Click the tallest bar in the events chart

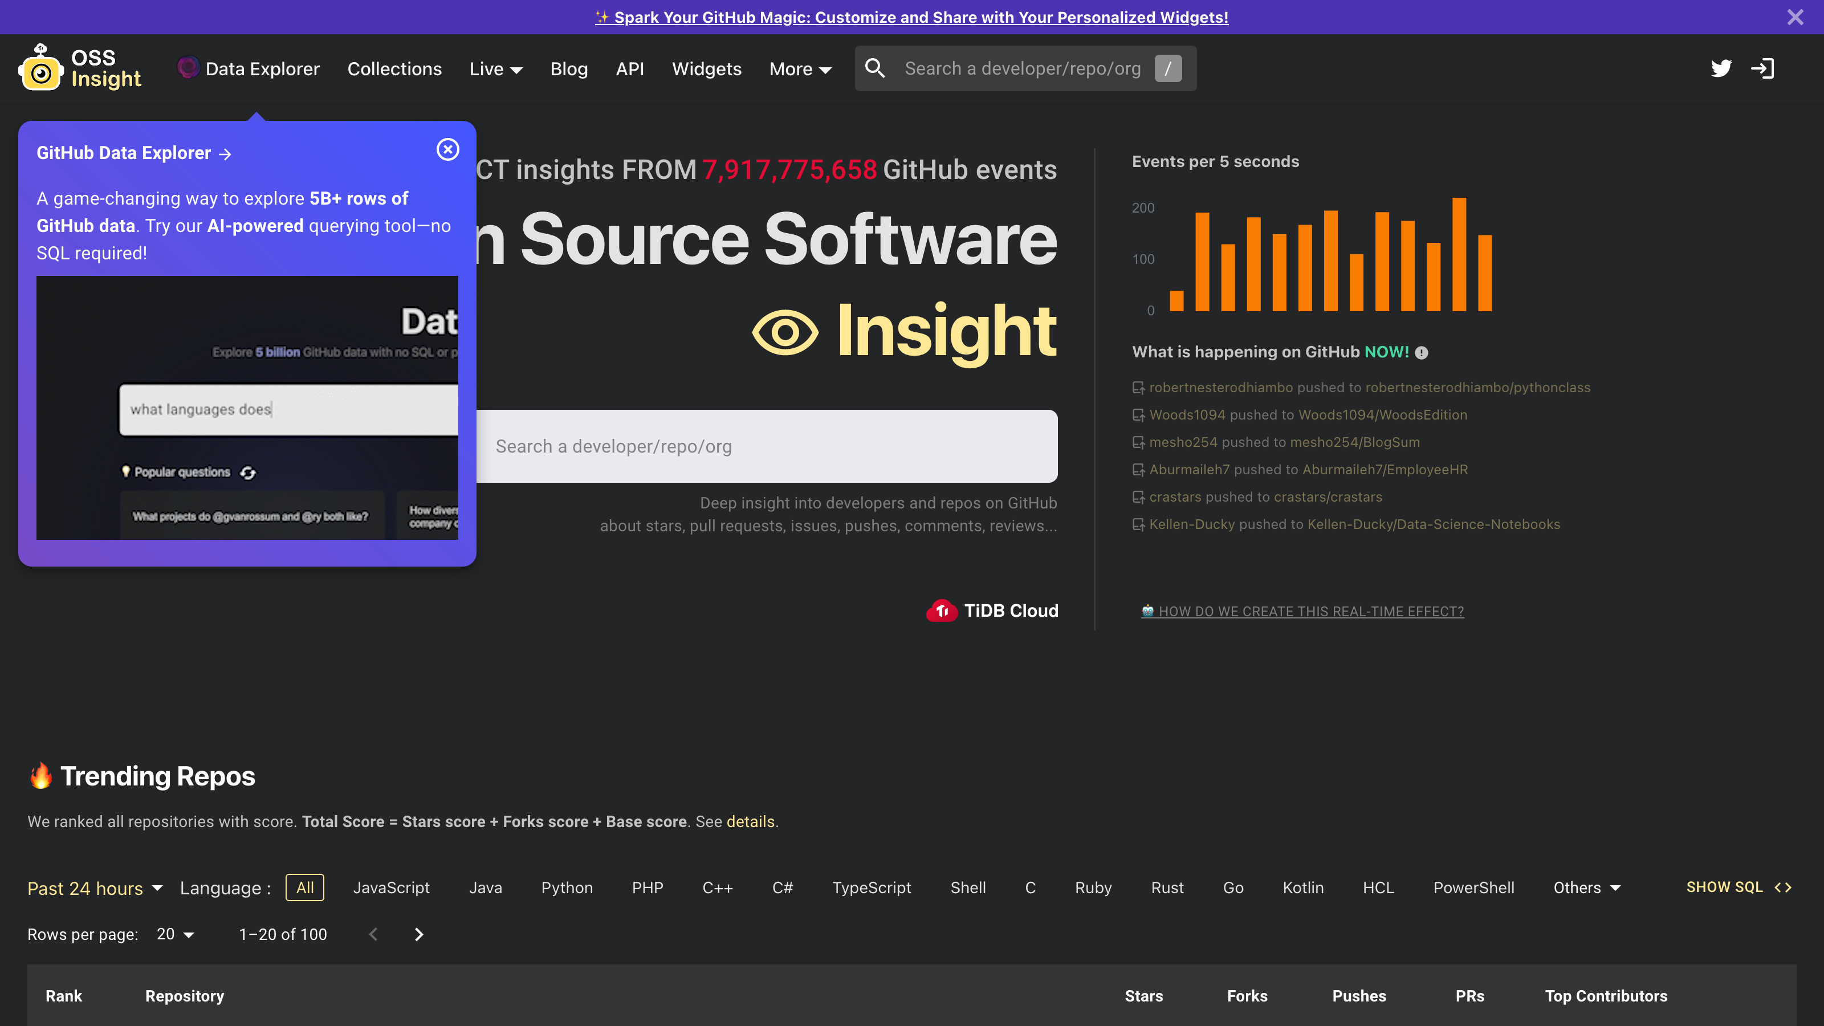[x=1459, y=254]
